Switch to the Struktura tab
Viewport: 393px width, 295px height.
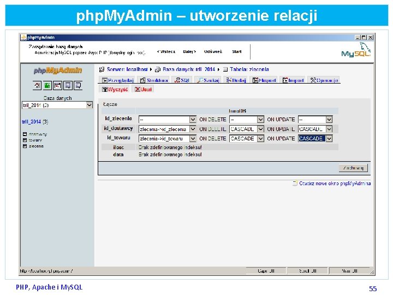tap(153, 80)
